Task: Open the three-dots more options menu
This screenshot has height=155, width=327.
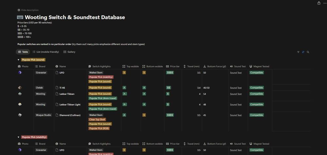Action: point(324,3)
